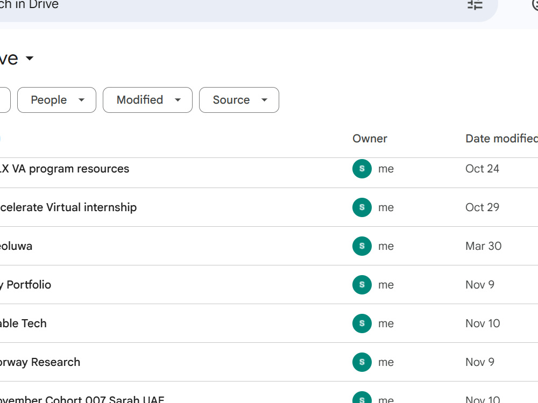
Task: Select the Norway Research row
Action: tap(269, 362)
